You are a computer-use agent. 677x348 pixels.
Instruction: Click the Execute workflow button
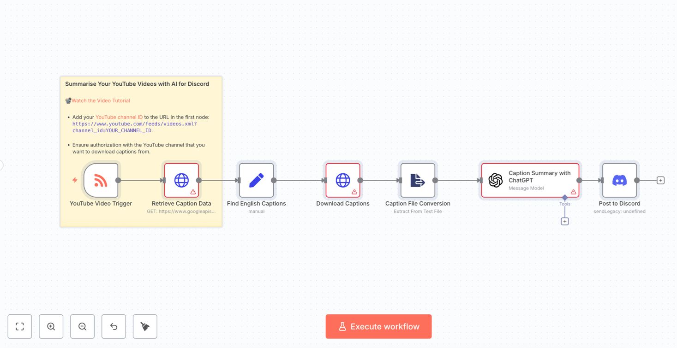click(378, 326)
